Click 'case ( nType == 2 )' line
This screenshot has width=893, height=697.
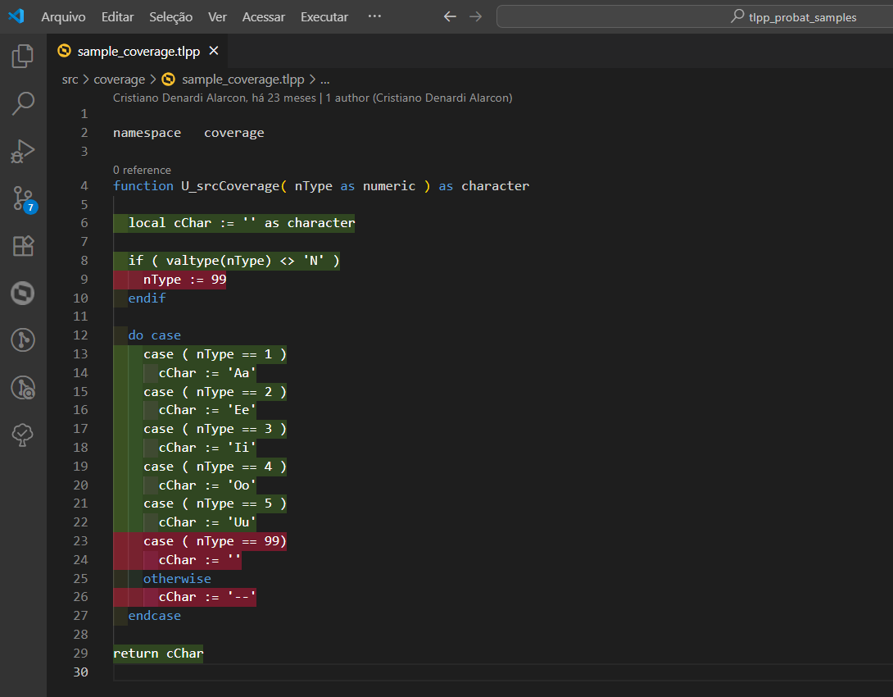click(x=215, y=391)
